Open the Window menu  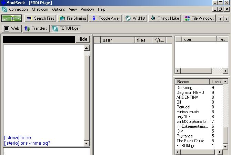click(x=87, y=9)
